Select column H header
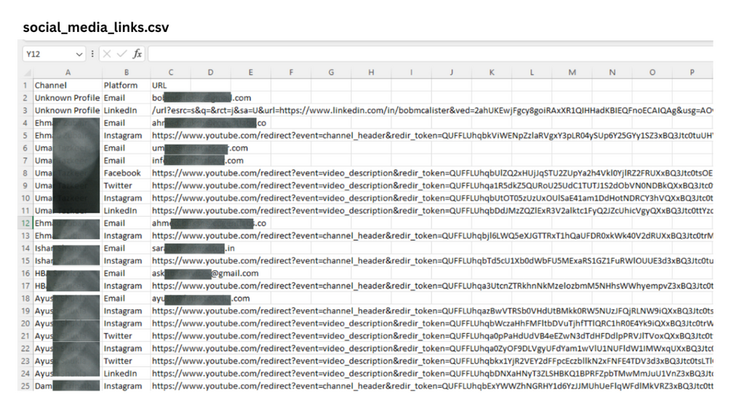Viewport: 731px width, 411px height. [371, 72]
